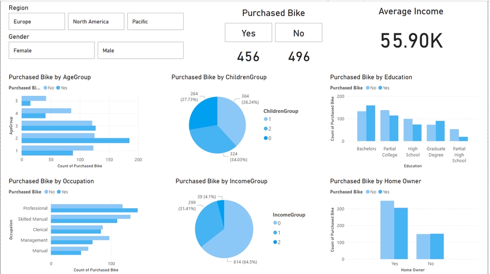Click the ChildrenGroup legend marker for 1
The image size is (490, 274).
[265, 120]
